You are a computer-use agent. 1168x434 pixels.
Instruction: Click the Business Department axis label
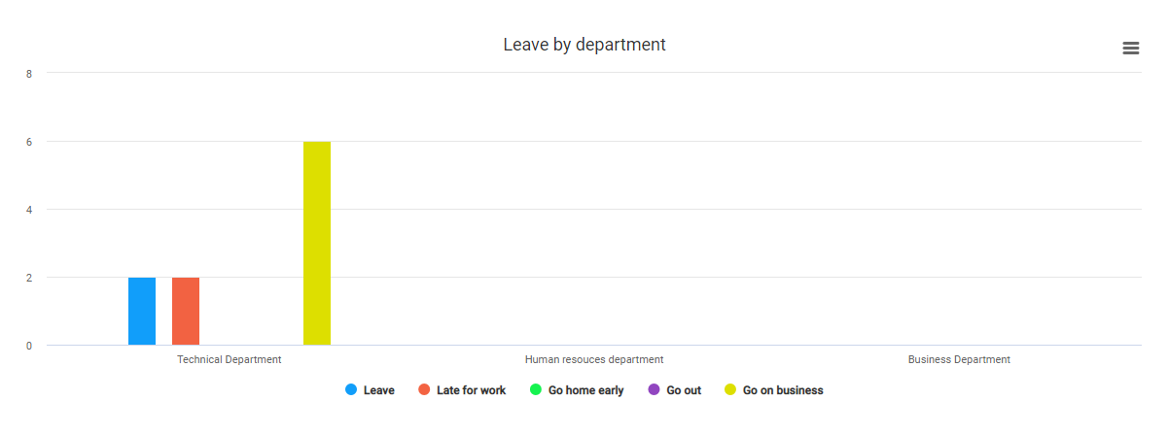coord(959,359)
